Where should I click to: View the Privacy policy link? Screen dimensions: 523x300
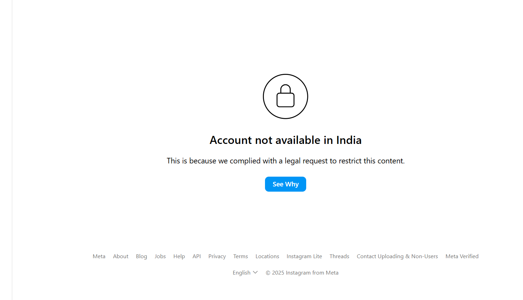tap(217, 256)
